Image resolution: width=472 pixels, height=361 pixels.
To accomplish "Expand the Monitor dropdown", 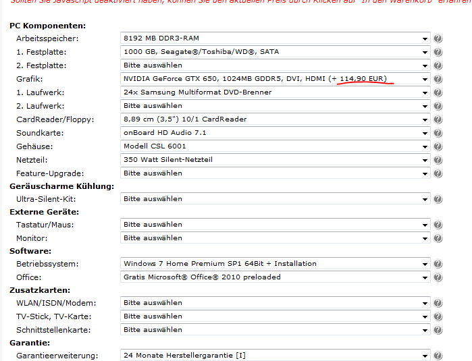I will (275, 238).
